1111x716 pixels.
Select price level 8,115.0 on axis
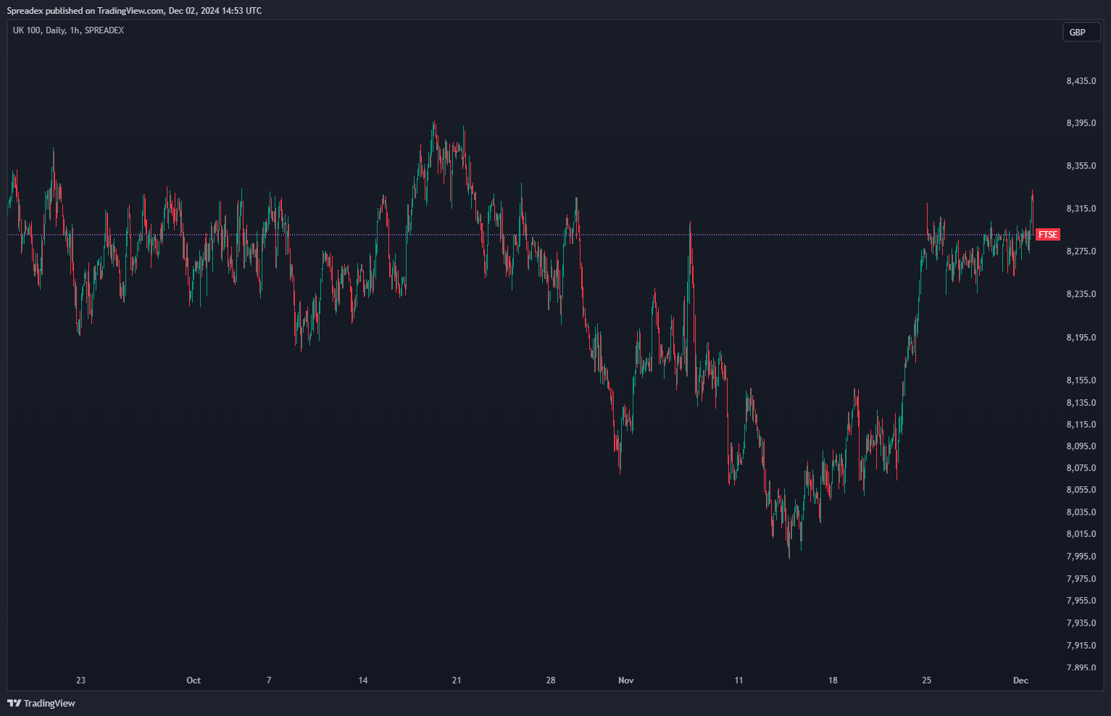click(x=1081, y=425)
